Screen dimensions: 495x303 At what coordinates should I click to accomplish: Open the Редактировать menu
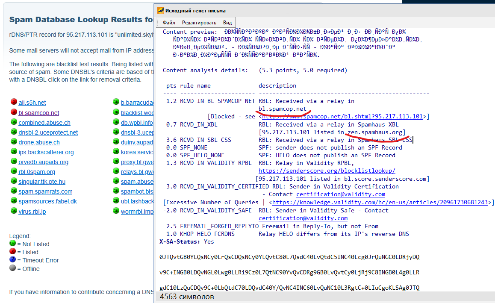pos(199,23)
